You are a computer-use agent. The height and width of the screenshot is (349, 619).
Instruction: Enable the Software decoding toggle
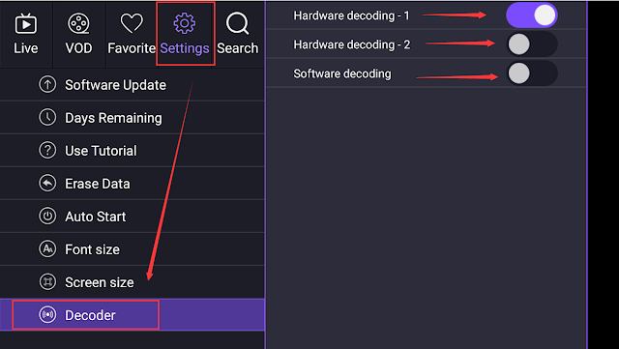(532, 73)
